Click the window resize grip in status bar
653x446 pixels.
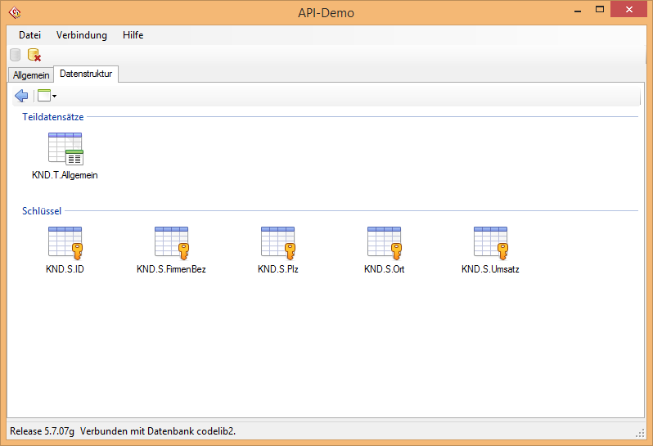pos(640,432)
